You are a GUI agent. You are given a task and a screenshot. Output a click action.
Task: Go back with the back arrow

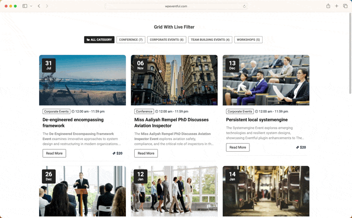tap(39, 6)
